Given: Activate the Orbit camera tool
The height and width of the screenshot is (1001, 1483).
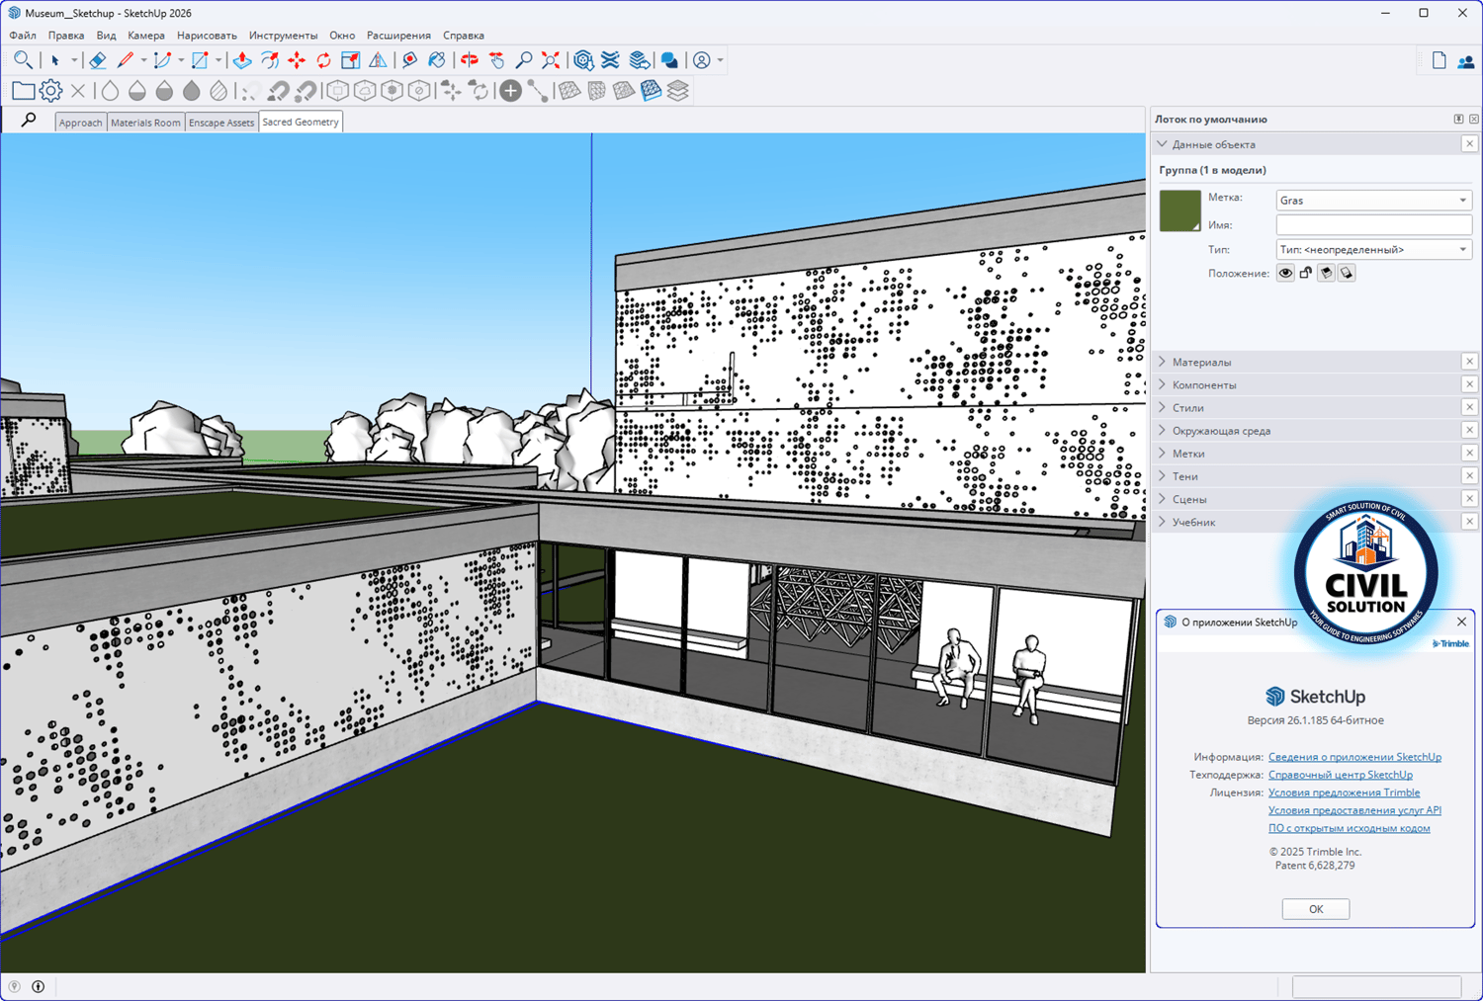Looking at the screenshot, I should (469, 60).
